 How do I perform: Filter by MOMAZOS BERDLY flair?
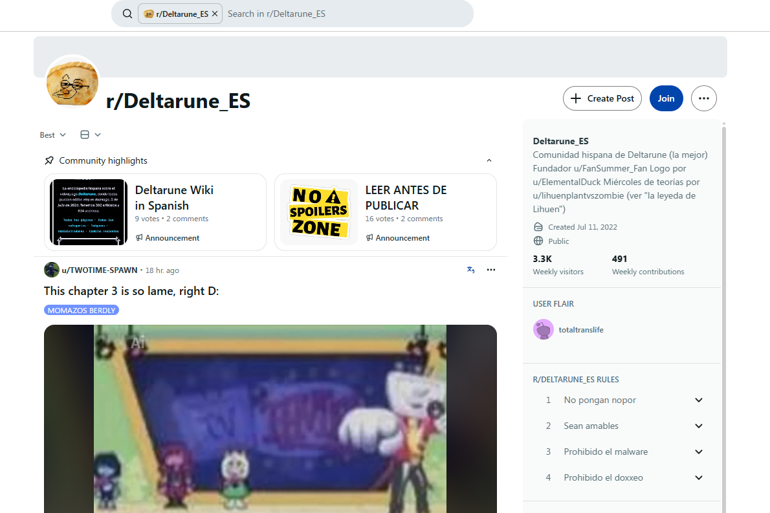click(x=82, y=311)
